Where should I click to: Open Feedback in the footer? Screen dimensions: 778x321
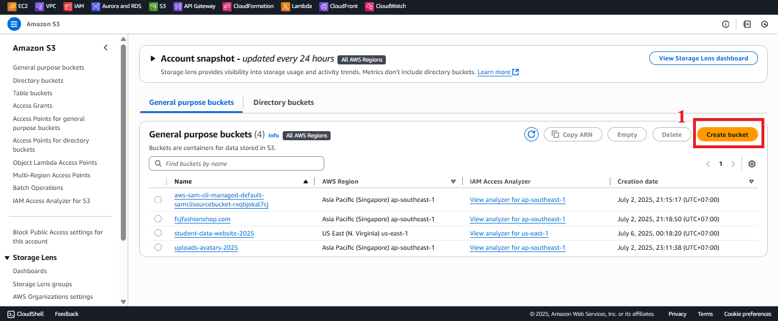pos(67,314)
